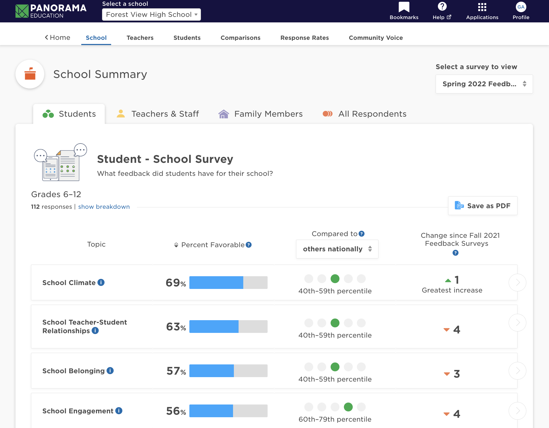
Task: Select the Forest View High School dropdown
Action: 151,14
